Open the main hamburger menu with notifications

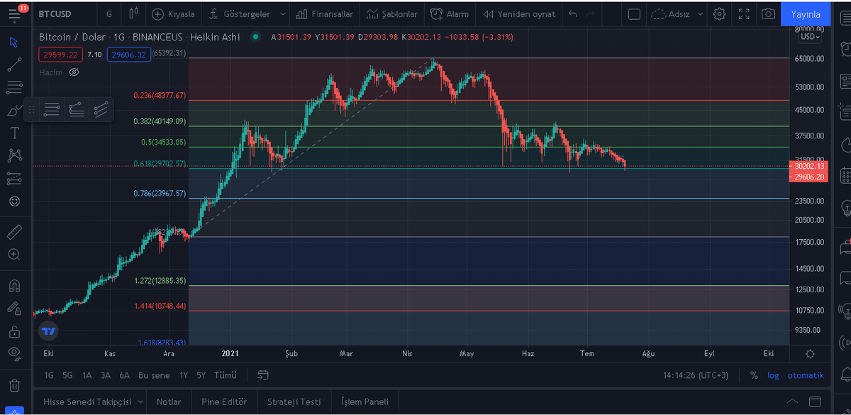pyautogui.click(x=14, y=13)
